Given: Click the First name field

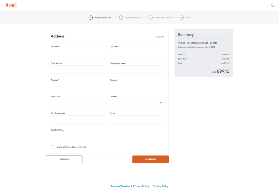Looking at the screenshot, I should pyautogui.click(x=78, y=53).
